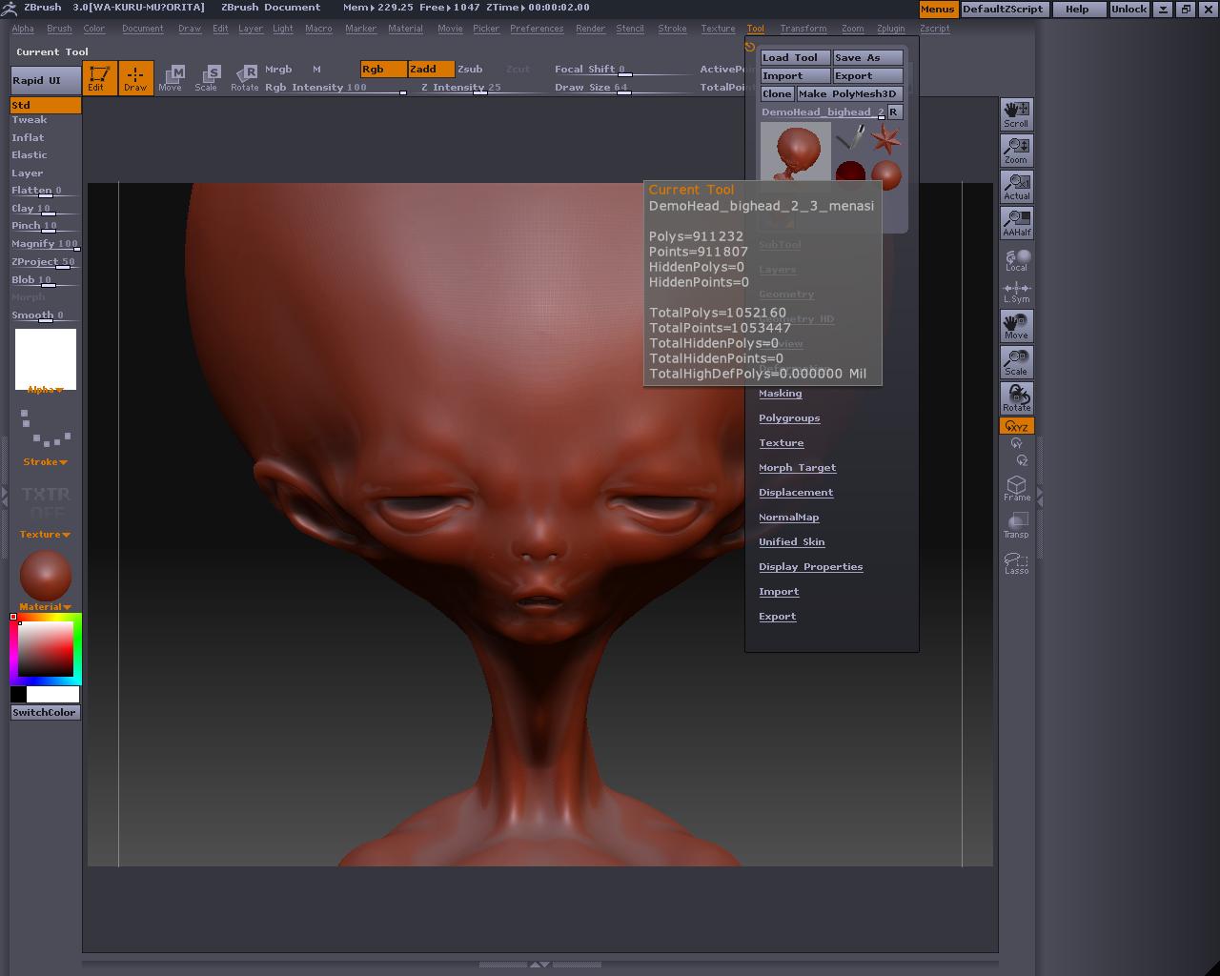
Task: Open the Document menu
Action: click(x=143, y=29)
